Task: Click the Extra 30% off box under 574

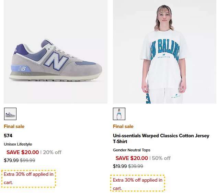Action: click(28, 179)
